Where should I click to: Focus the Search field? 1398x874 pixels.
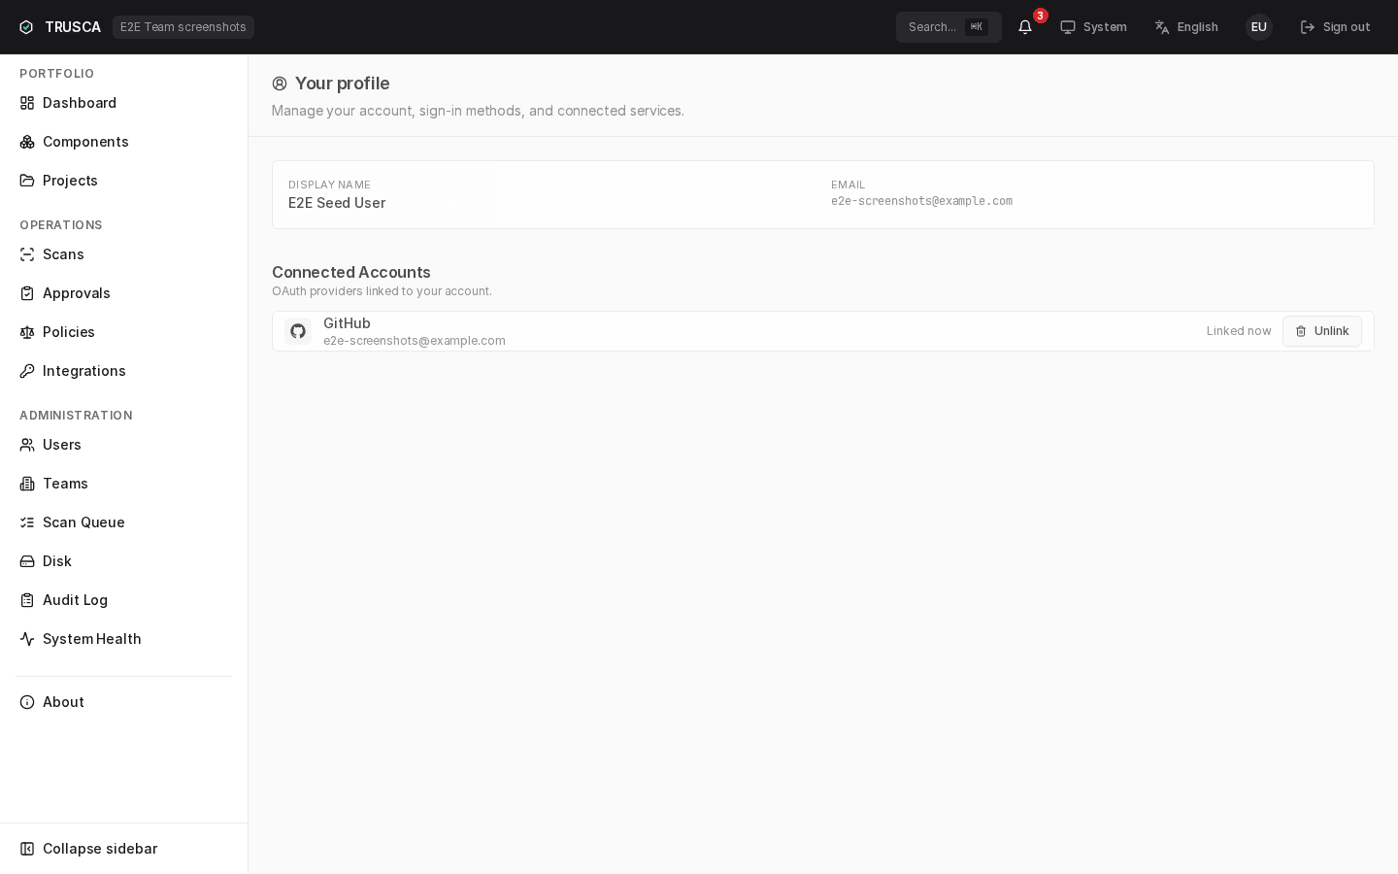point(949,27)
